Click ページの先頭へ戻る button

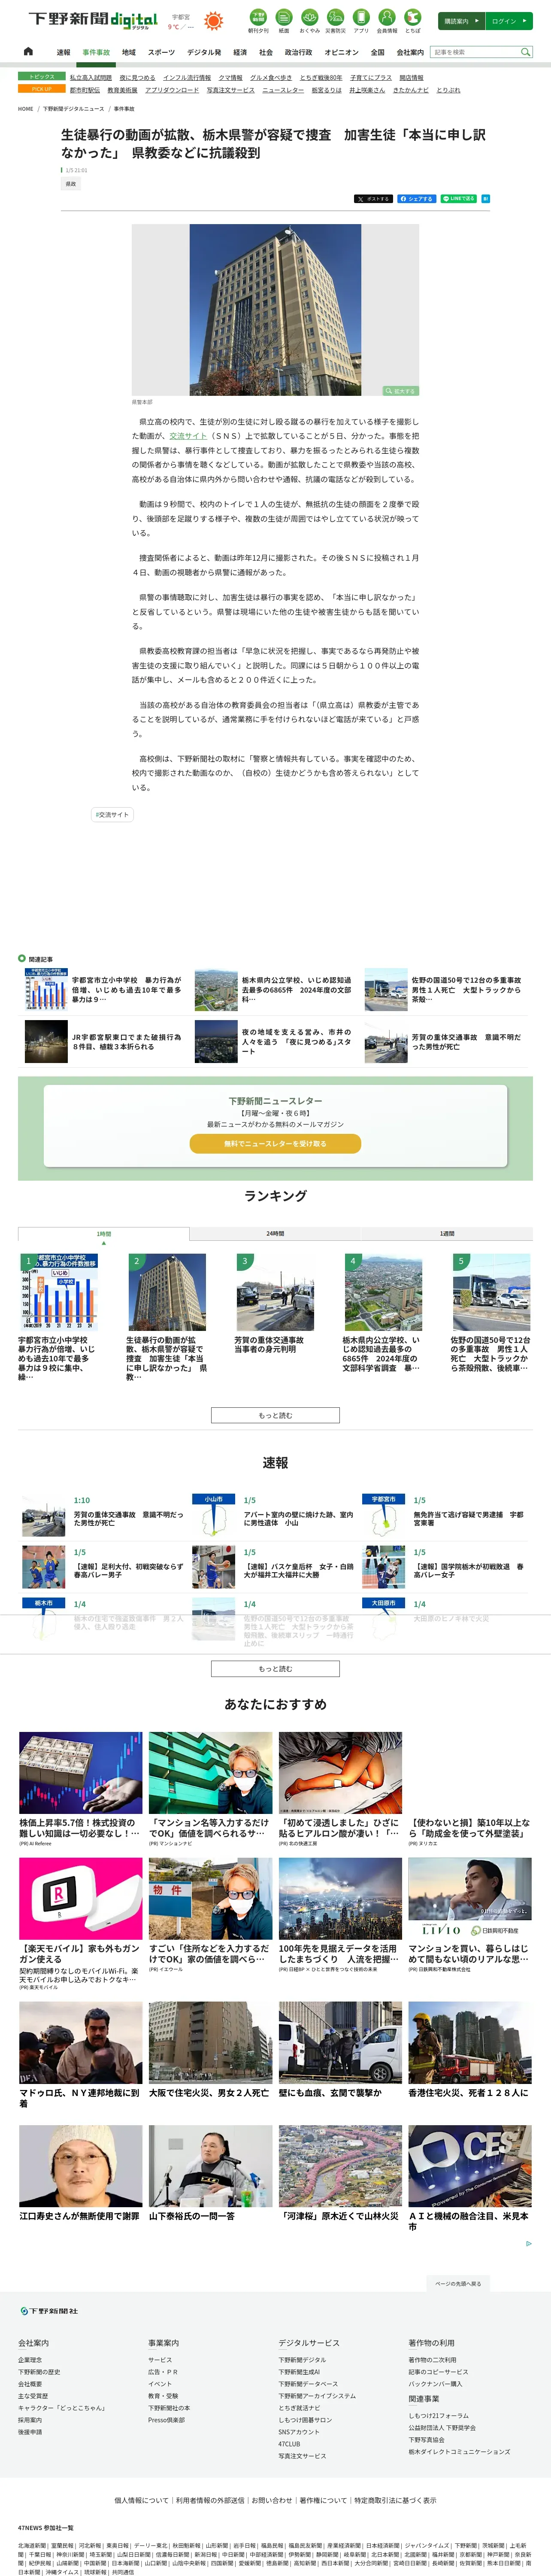tap(458, 2283)
